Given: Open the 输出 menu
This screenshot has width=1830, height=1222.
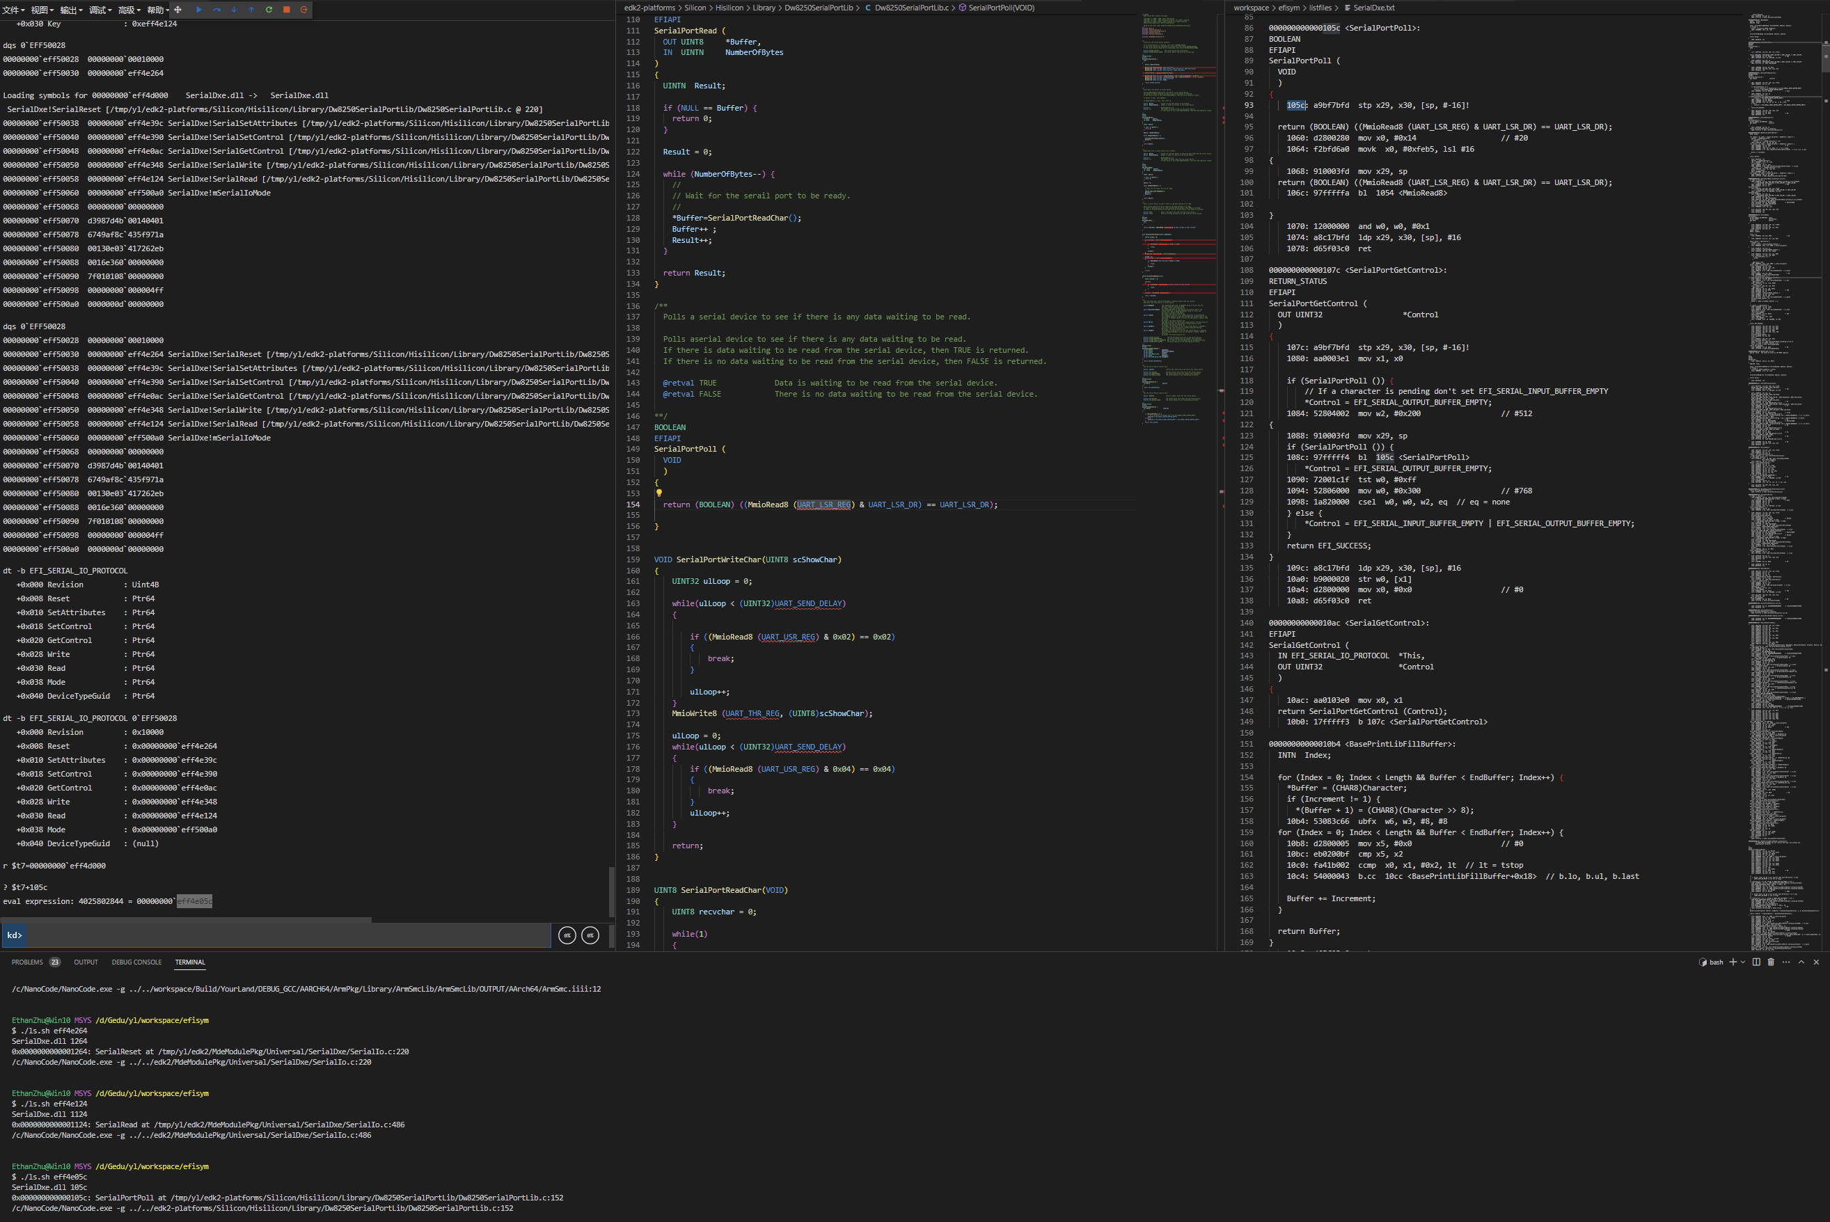Looking at the screenshot, I should (x=72, y=10).
